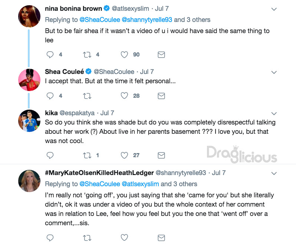
Task: Retweet Shea Couleé's tweet
Action: coord(87,96)
